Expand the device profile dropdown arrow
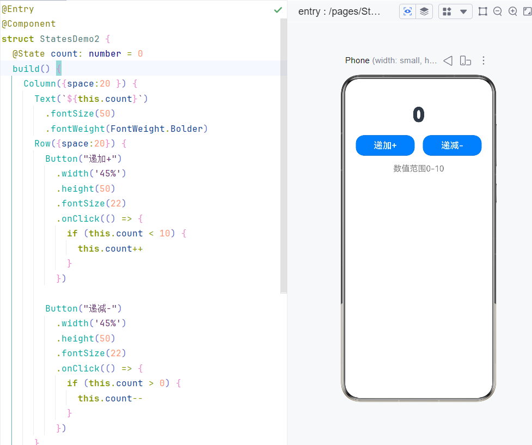The width and height of the screenshot is (532, 445). [463, 12]
